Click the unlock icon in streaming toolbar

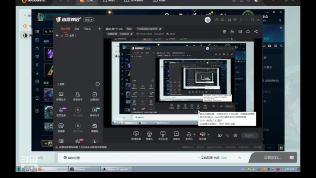pos(232,32)
